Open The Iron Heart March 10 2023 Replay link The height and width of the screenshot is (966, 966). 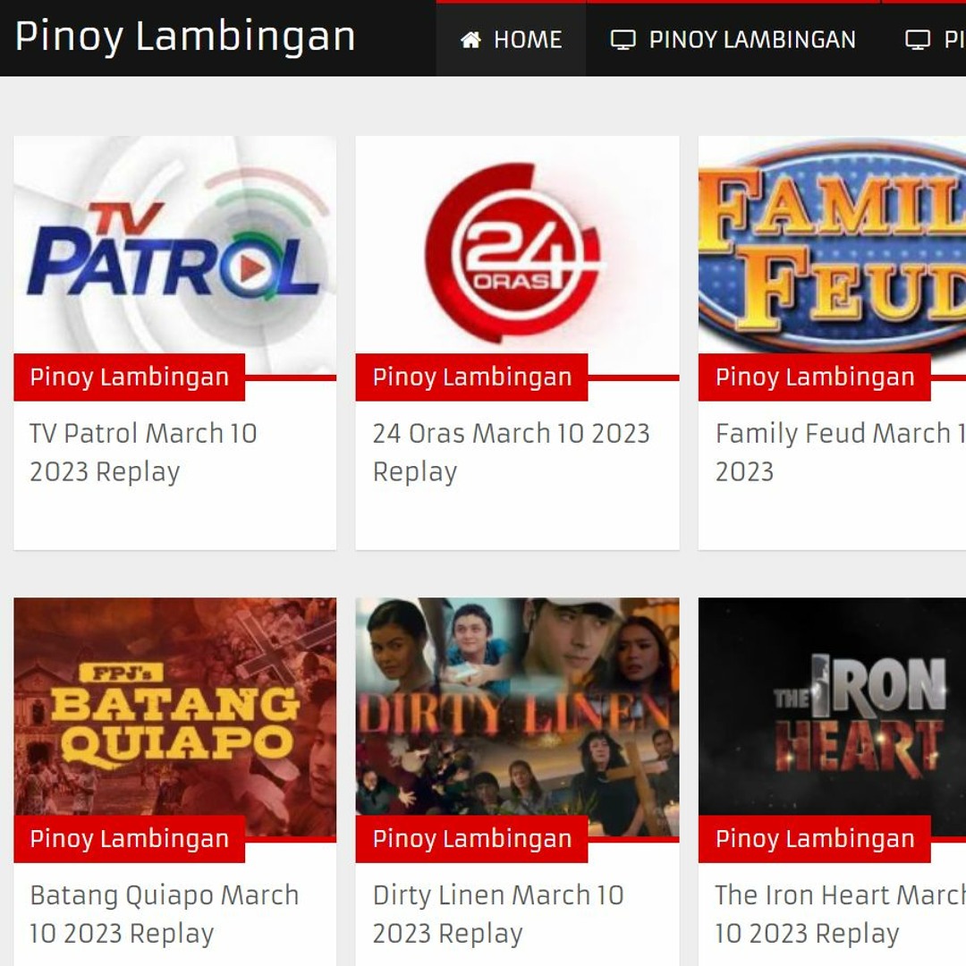(840, 914)
